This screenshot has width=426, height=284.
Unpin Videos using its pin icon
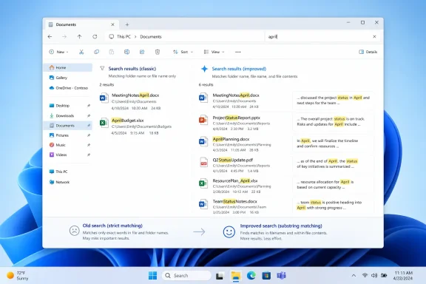point(89,155)
